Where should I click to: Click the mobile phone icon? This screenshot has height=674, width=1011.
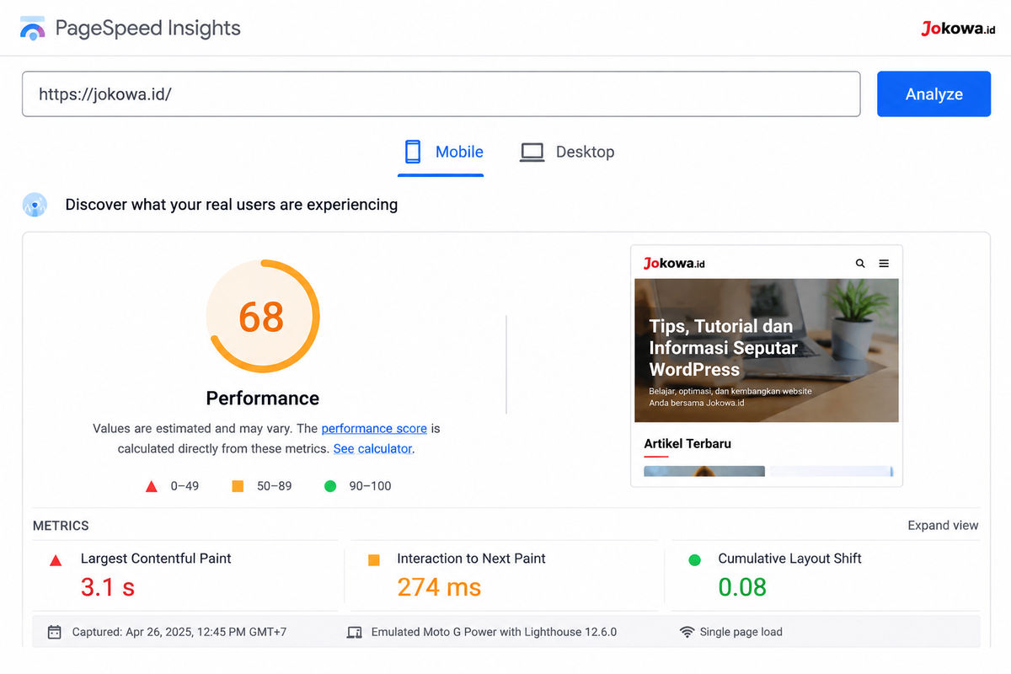tap(413, 152)
